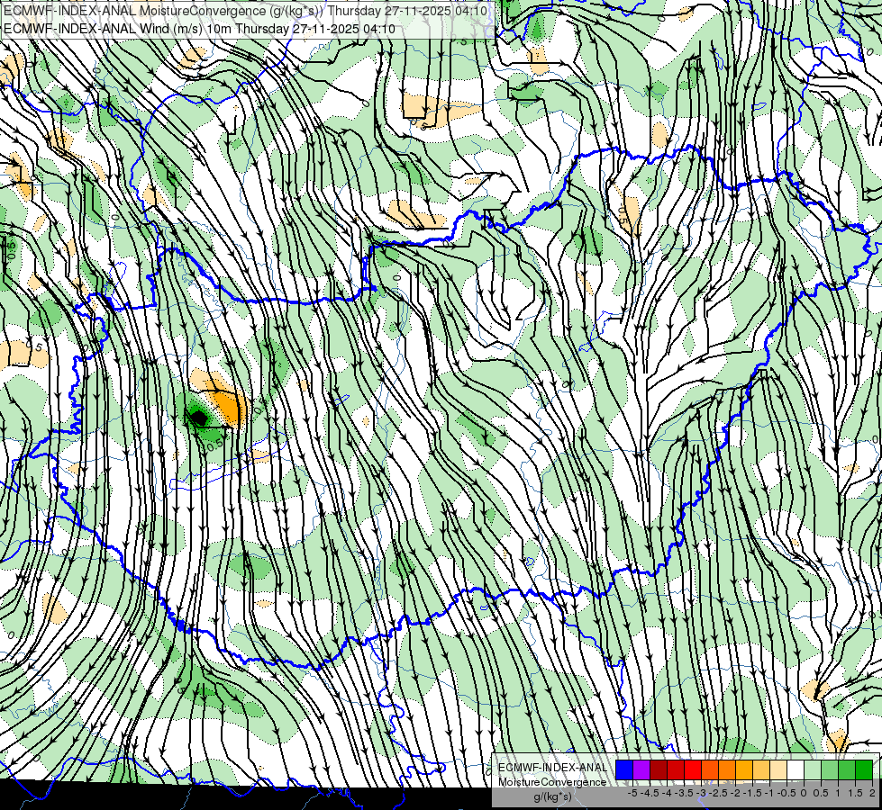Click the blue legend swatch below -5

pyautogui.click(x=624, y=770)
